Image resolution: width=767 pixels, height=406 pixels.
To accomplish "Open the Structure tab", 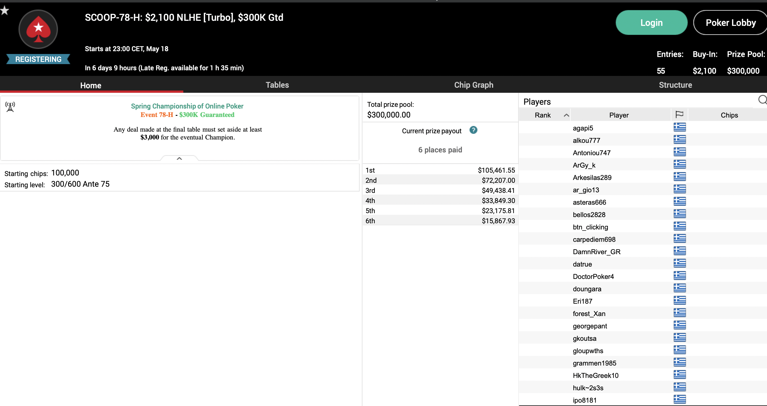I will click(675, 85).
